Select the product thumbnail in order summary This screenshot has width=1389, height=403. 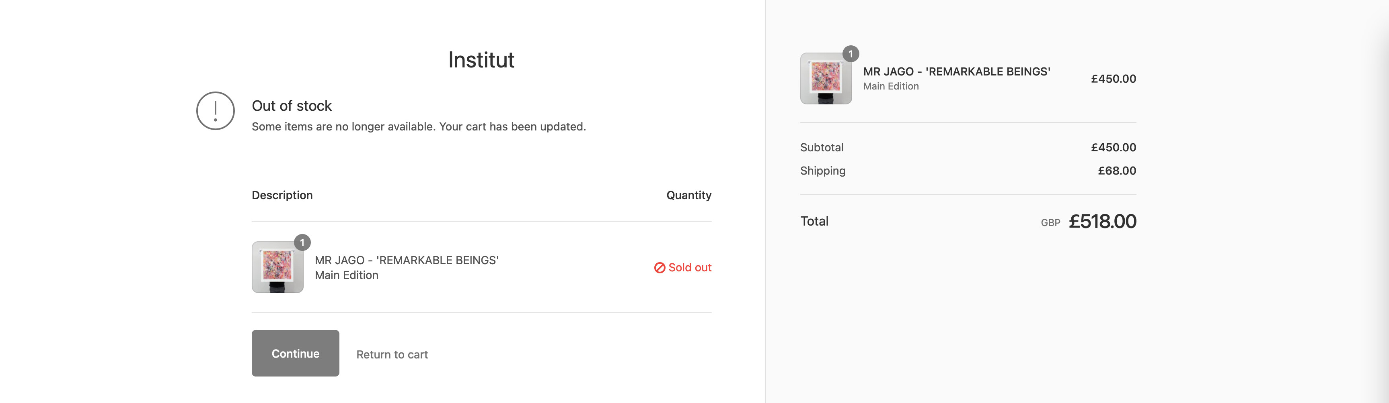(826, 79)
